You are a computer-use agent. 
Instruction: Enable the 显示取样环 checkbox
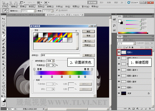click(57, 10)
